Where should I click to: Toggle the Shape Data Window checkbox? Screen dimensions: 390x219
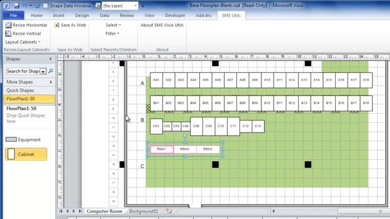coord(45,5)
